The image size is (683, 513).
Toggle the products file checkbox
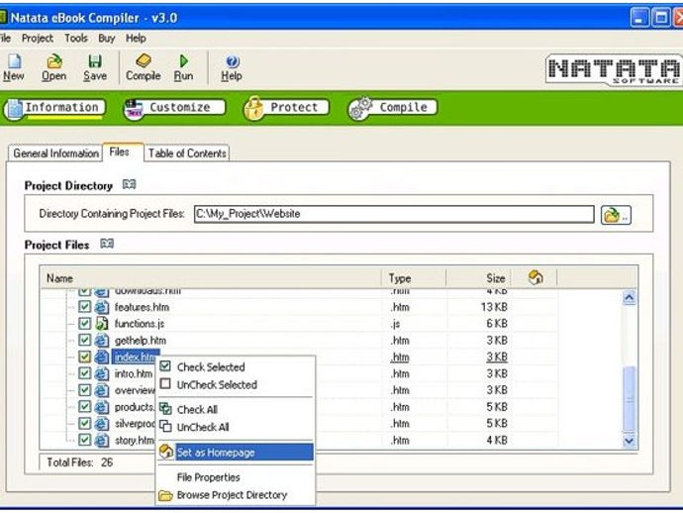coord(84,406)
